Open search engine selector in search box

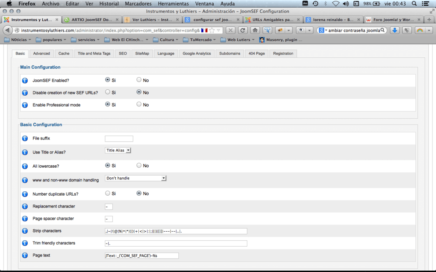click(x=323, y=30)
